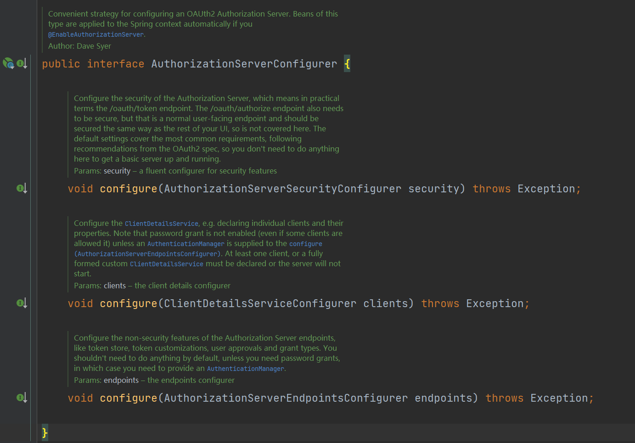Click ClientDetailsServiceConfigurer parameter type
The height and width of the screenshot is (443, 635).
click(260, 303)
